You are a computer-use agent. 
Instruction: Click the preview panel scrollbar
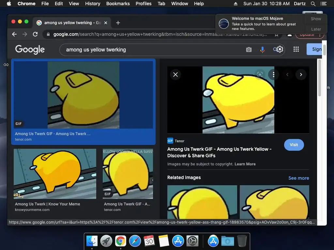[320, 77]
